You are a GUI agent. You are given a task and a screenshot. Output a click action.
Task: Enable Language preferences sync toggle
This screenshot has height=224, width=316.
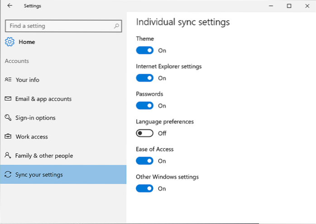(x=145, y=133)
